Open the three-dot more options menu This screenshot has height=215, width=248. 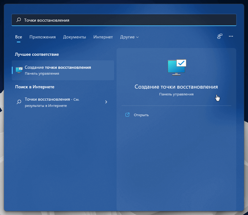(x=231, y=37)
